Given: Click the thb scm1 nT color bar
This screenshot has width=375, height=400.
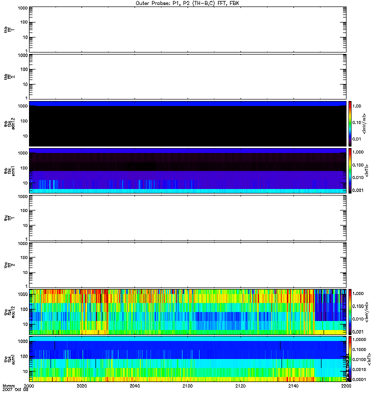Looking at the screenshot, I should (351, 170).
